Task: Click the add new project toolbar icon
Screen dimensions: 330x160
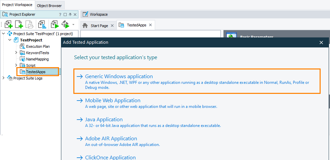Action: 9,25
